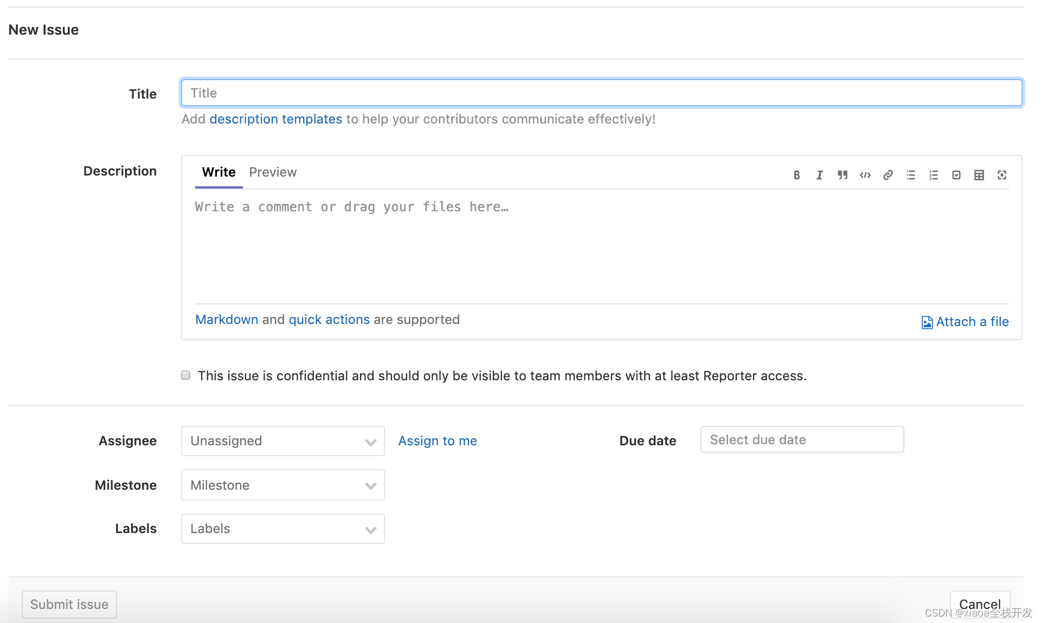
Task: Add a link via chain icon
Action: [888, 175]
